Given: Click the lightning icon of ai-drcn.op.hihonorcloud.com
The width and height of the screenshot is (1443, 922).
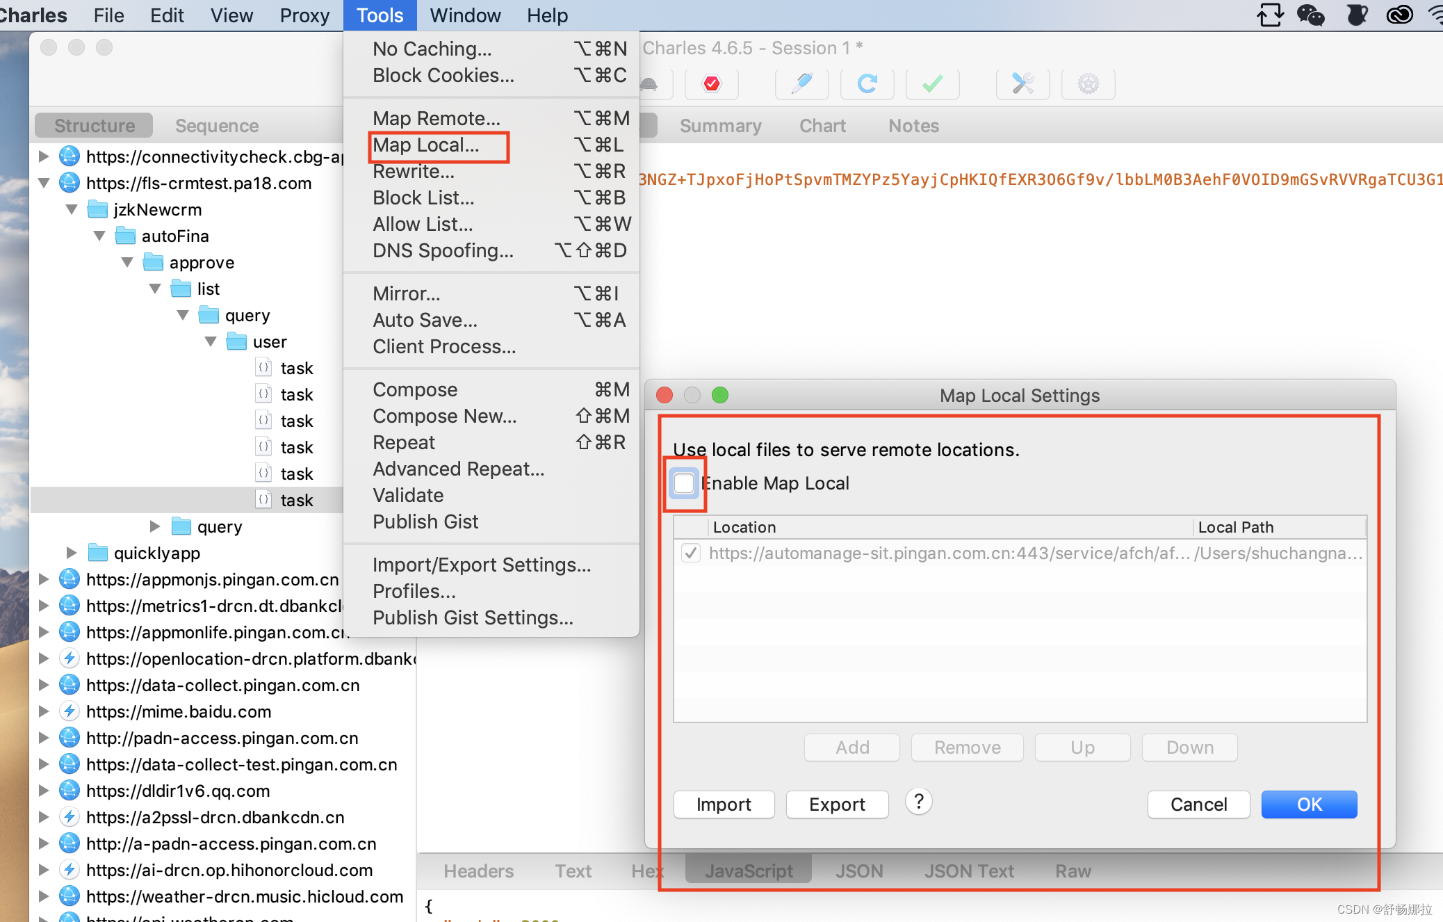Looking at the screenshot, I should 69,870.
